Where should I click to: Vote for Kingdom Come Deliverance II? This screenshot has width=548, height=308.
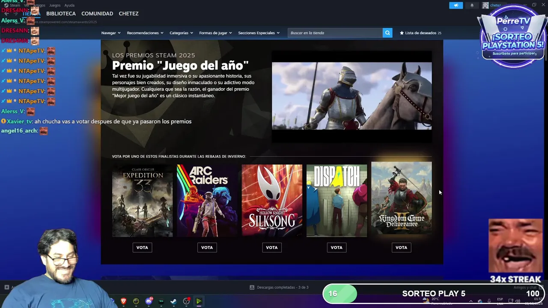pos(401,247)
